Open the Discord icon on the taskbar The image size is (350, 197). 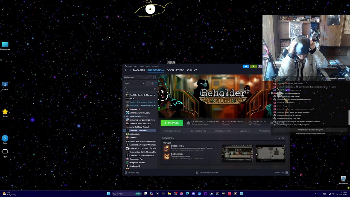point(193,194)
